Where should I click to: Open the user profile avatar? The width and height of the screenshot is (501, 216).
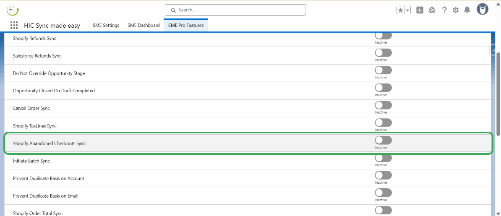(483, 9)
